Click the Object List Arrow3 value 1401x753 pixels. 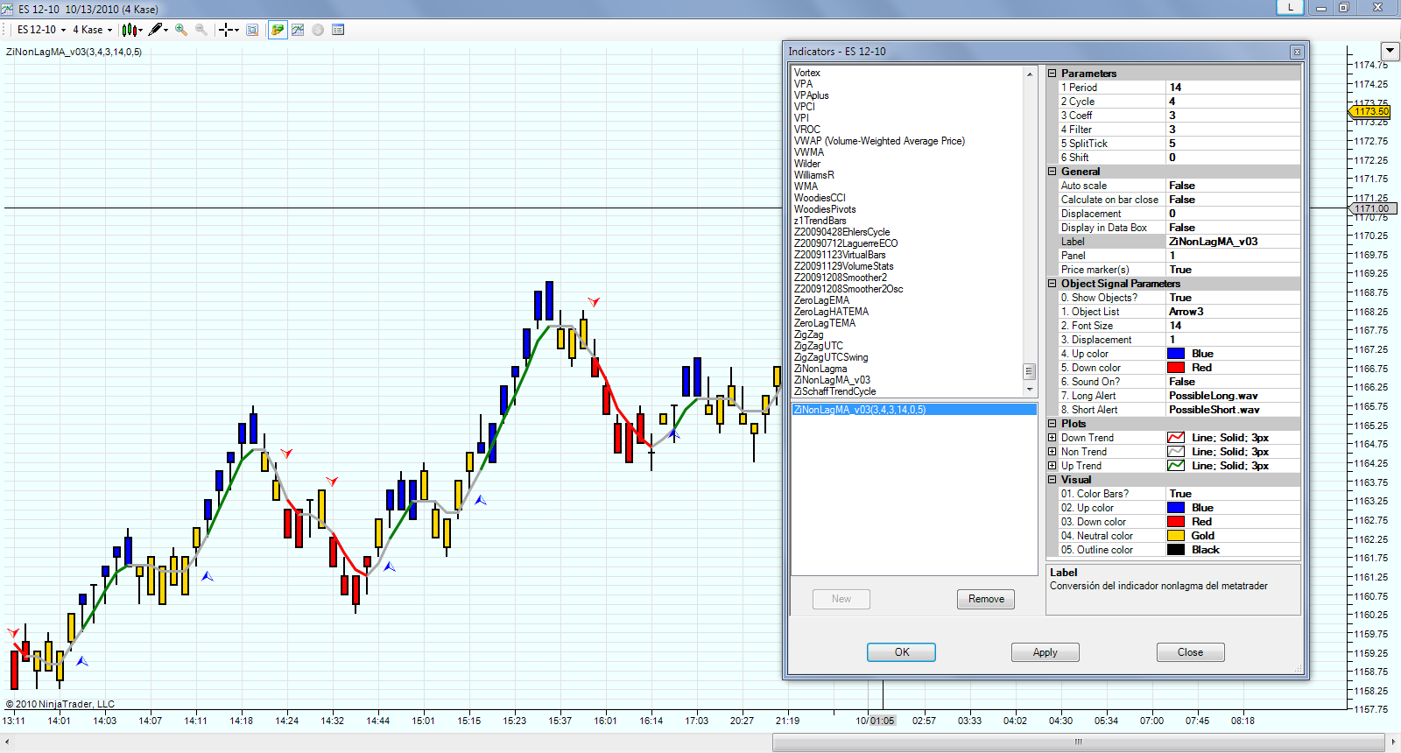pyautogui.click(x=1233, y=312)
